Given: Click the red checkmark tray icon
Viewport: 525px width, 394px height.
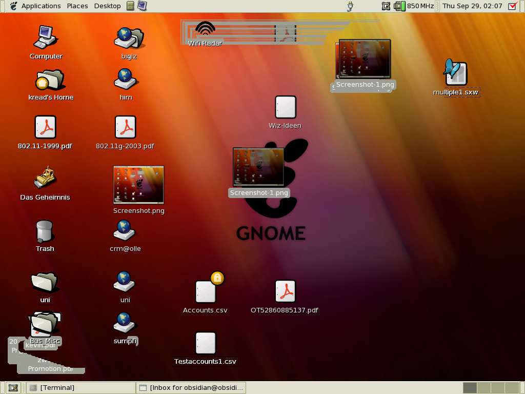Looking at the screenshot, I should [x=512, y=6].
